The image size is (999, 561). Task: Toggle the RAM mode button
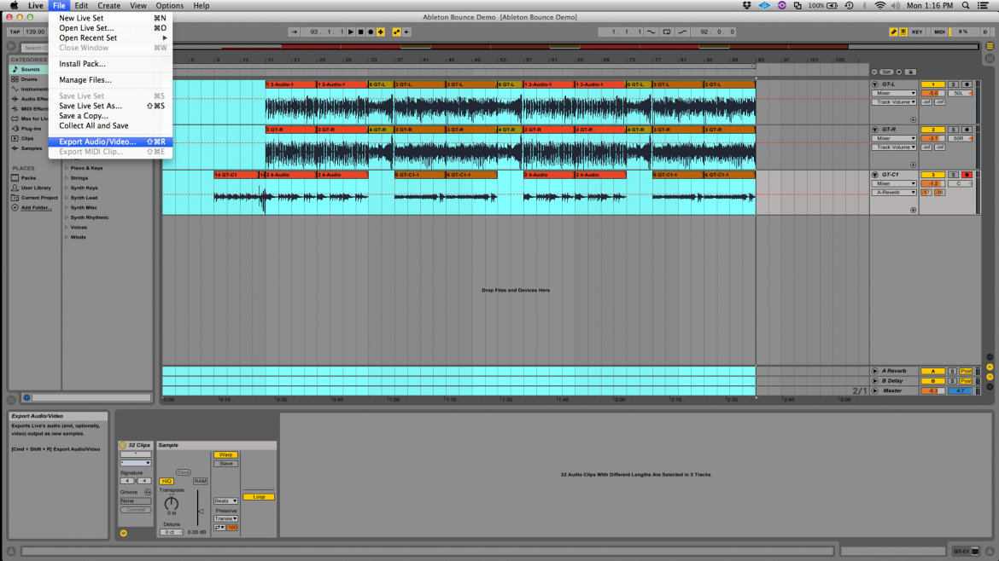[x=200, y=482]
